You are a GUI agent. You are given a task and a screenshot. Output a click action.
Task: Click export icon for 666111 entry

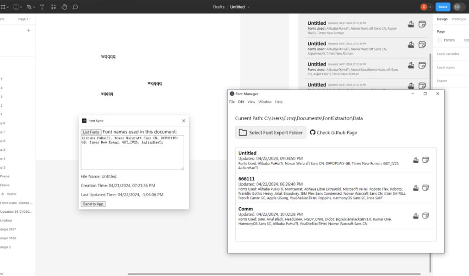415,188
